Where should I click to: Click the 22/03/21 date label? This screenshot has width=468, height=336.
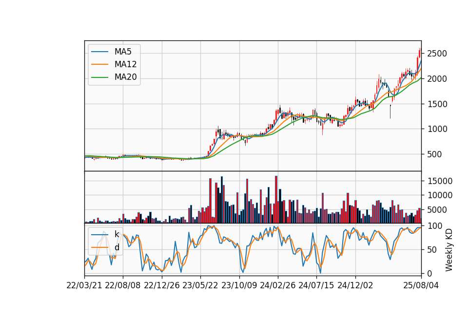pyautogui.click(x=84, y=286)
